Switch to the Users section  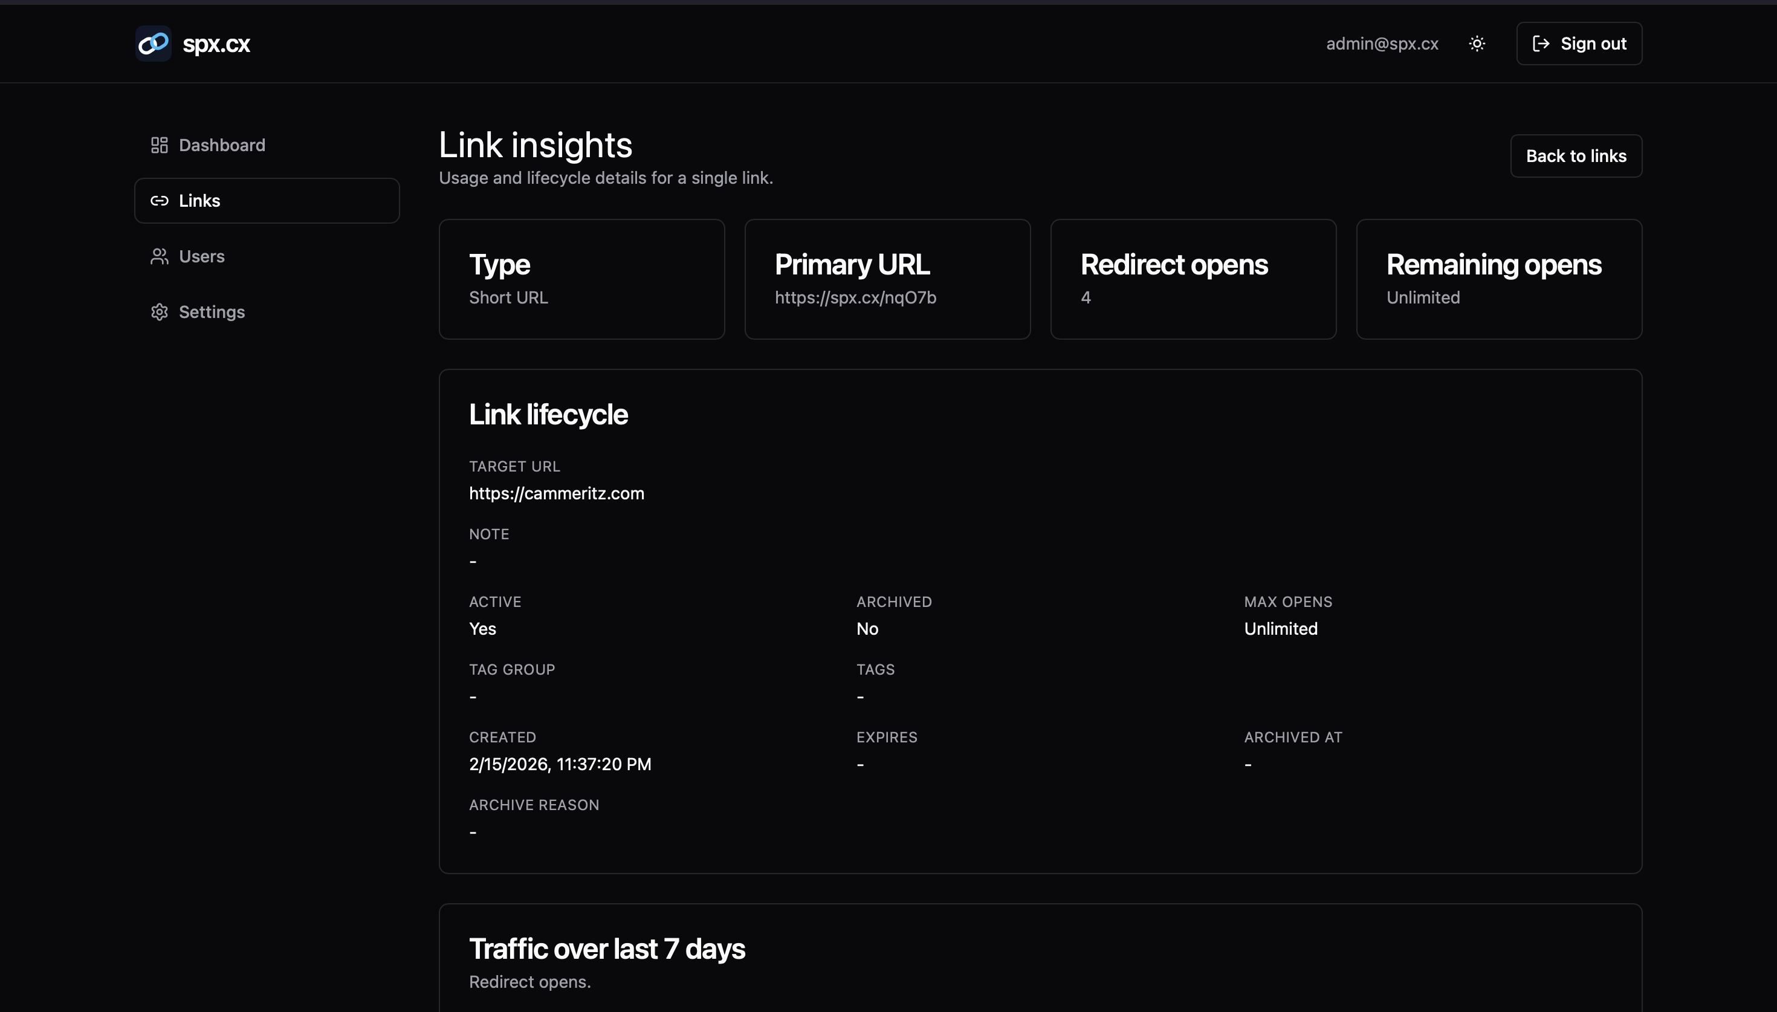pyautogui.click(x=201, y=256)
